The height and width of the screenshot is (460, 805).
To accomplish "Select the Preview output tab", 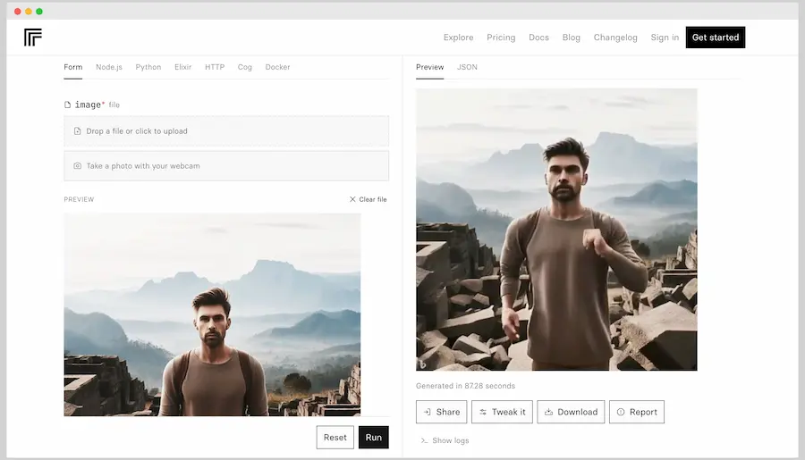I will (x=429, y=67).
